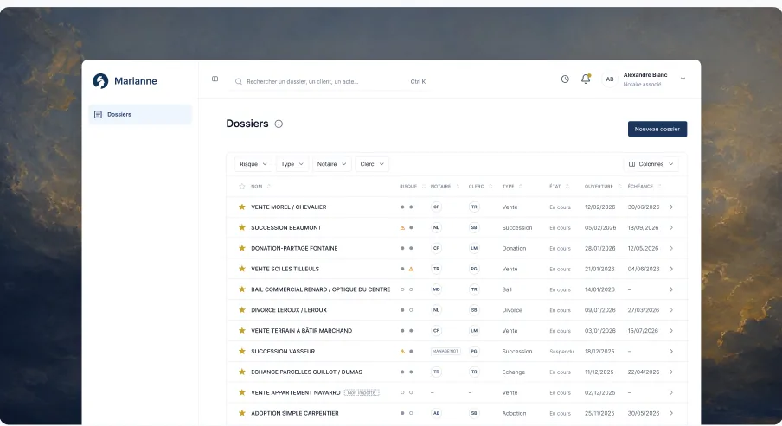Unstar SUCCESSION BEAUMONT dossier
782x426 pixels.
242,228
